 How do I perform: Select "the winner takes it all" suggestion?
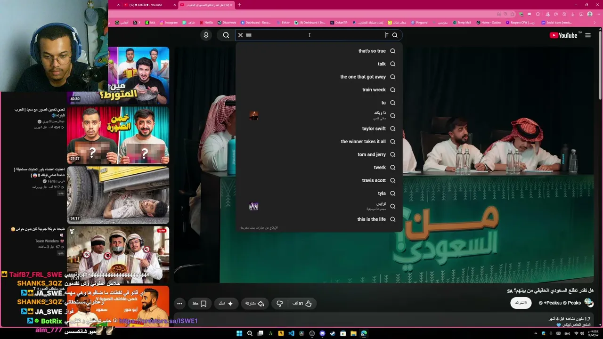point(363,142)
